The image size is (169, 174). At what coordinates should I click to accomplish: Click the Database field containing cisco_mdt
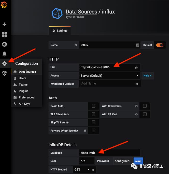tap(110, 153)
